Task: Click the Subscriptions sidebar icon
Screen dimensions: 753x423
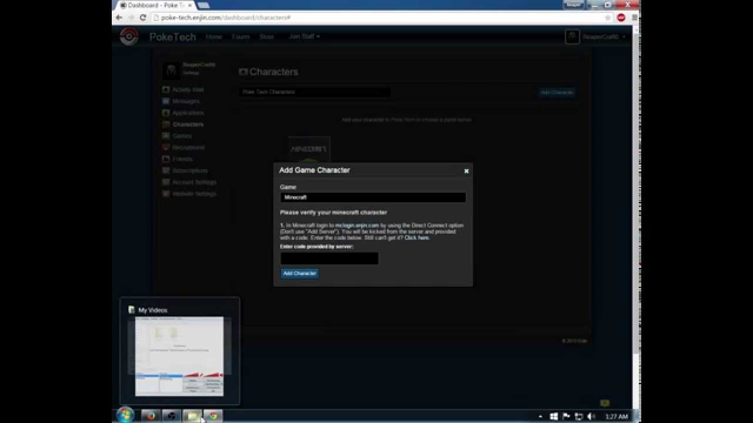Action: [166, 170]
